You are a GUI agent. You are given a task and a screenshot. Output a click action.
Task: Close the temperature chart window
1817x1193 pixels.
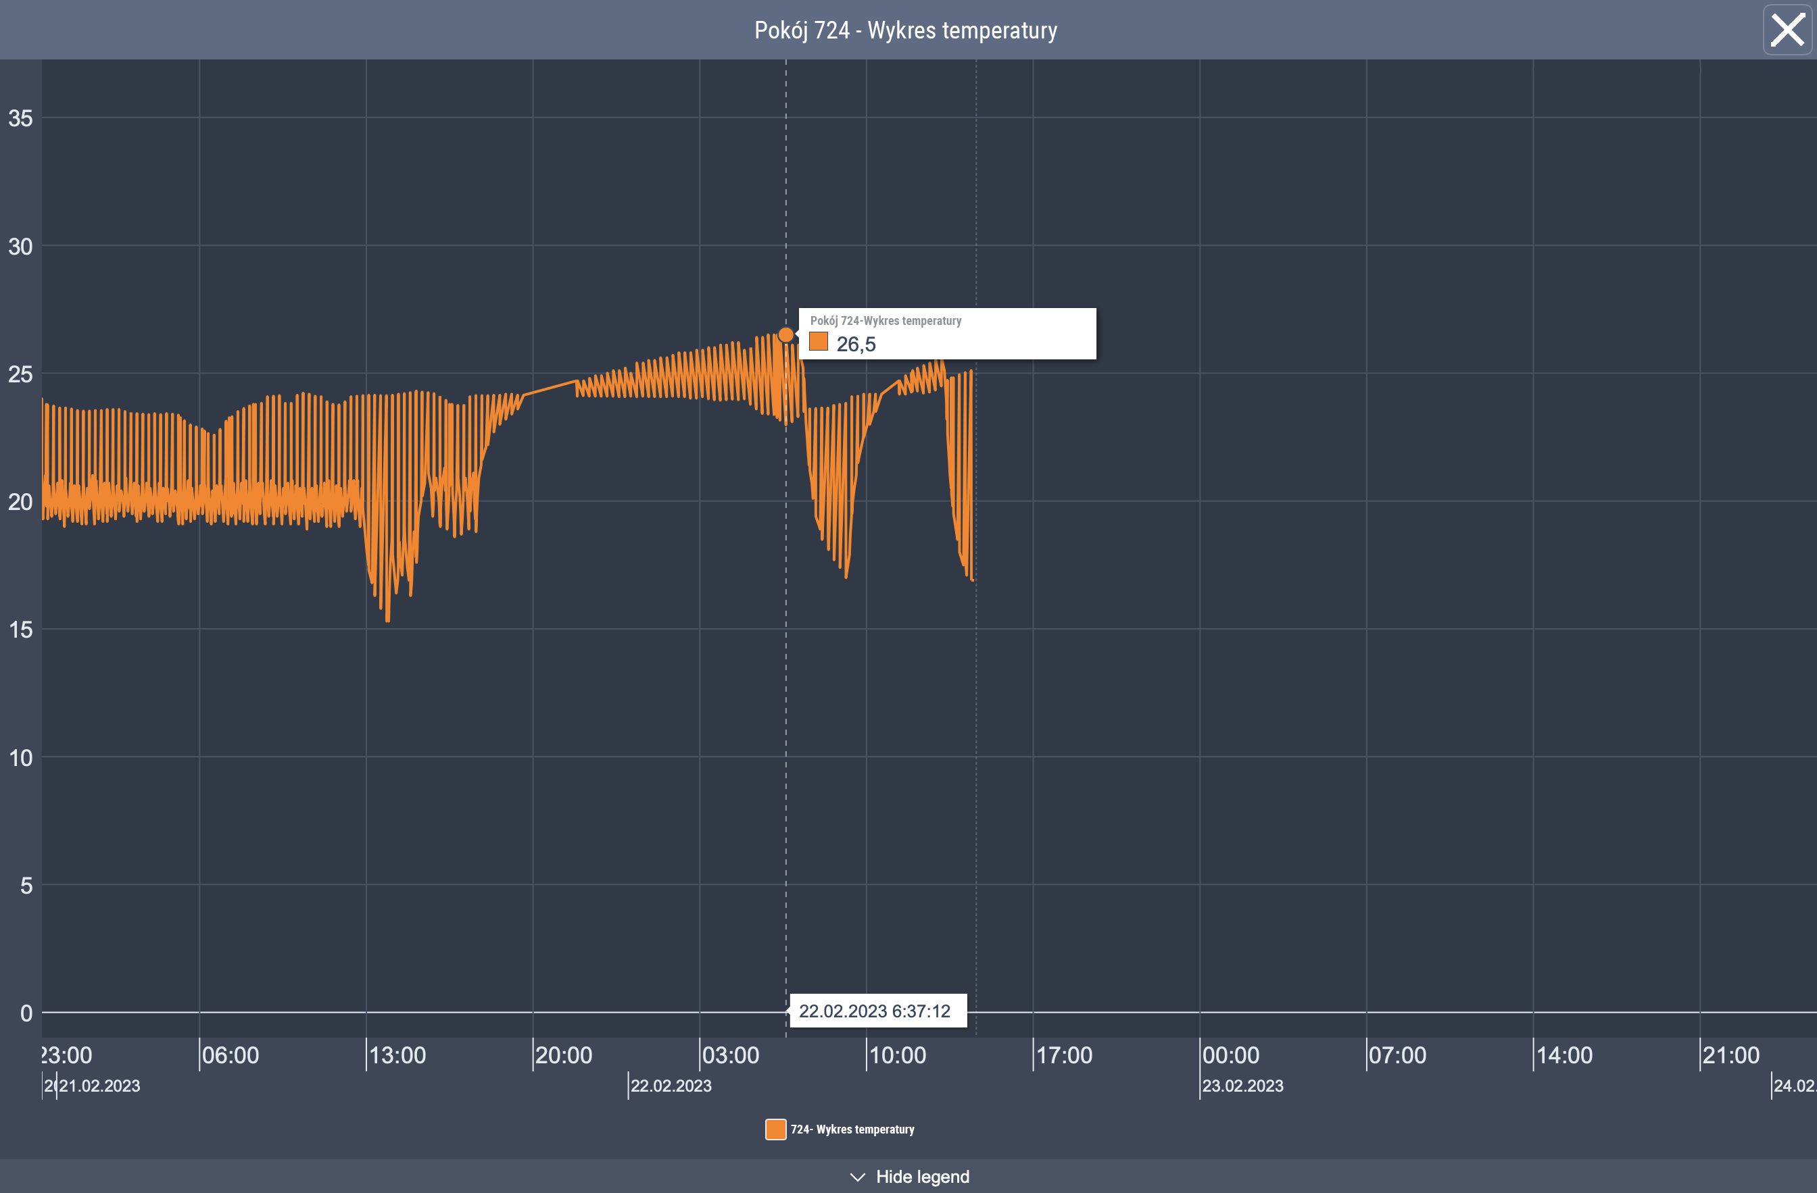coord(1787,30)
